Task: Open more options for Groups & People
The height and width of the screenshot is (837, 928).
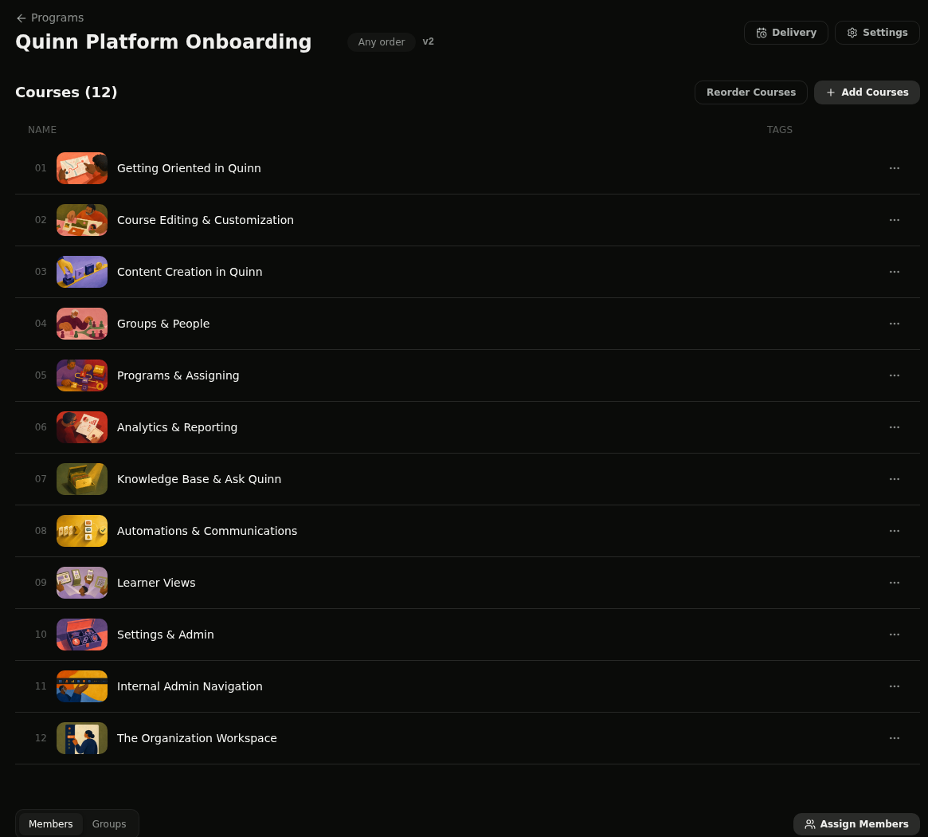Action: (x=895, y=324)
